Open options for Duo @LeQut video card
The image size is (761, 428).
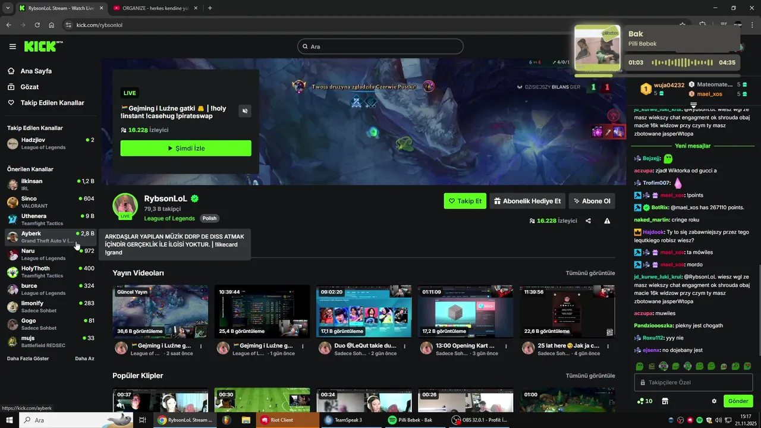tap(404, 345)
